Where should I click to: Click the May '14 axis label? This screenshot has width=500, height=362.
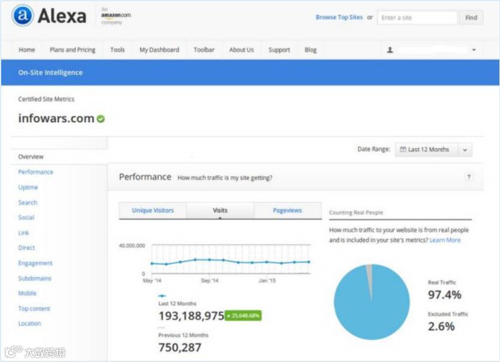[x=152, y=280]
